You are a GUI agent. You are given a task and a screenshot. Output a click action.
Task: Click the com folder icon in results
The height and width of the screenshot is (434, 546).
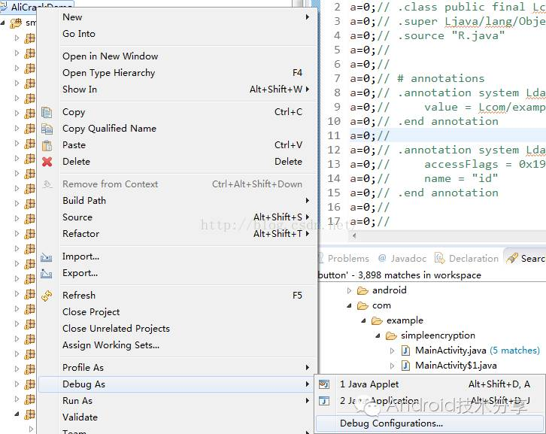[362, 306]
